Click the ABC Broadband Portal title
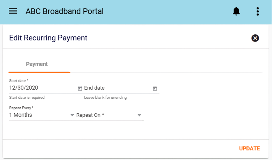The height and width of the screenshot is (160, 272). (64, 11)
